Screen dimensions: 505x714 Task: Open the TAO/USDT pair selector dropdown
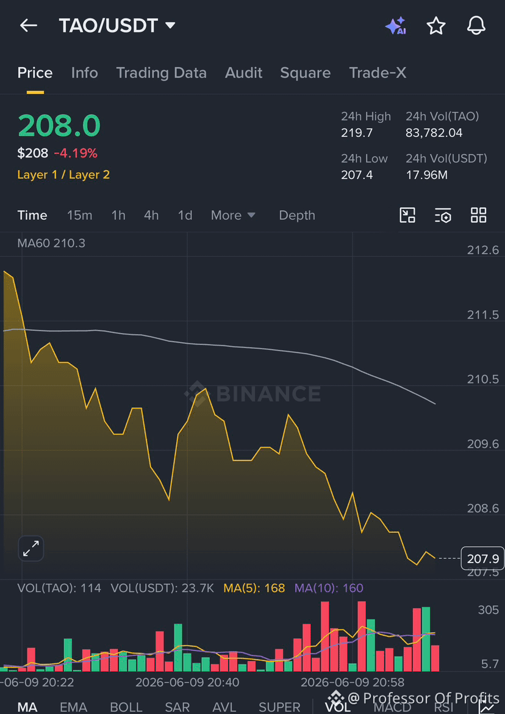click(117, 26)
